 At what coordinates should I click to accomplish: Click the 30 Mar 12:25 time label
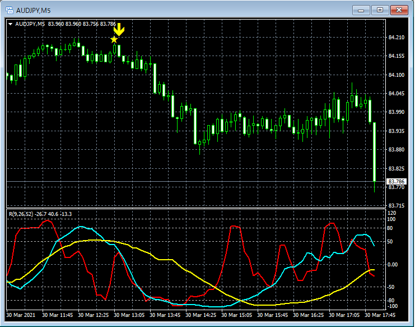click(x=93, y=315)
